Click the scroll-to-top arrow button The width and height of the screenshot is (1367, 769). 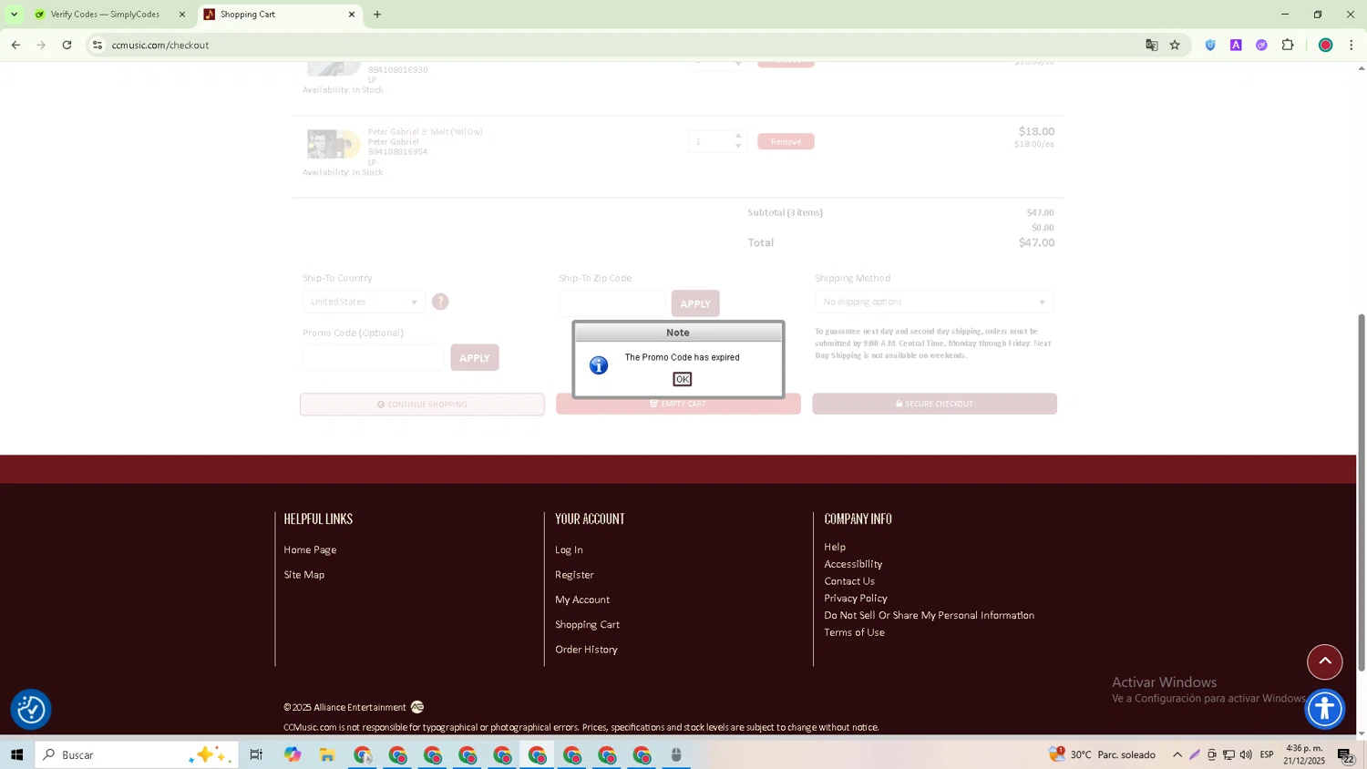1324,661
